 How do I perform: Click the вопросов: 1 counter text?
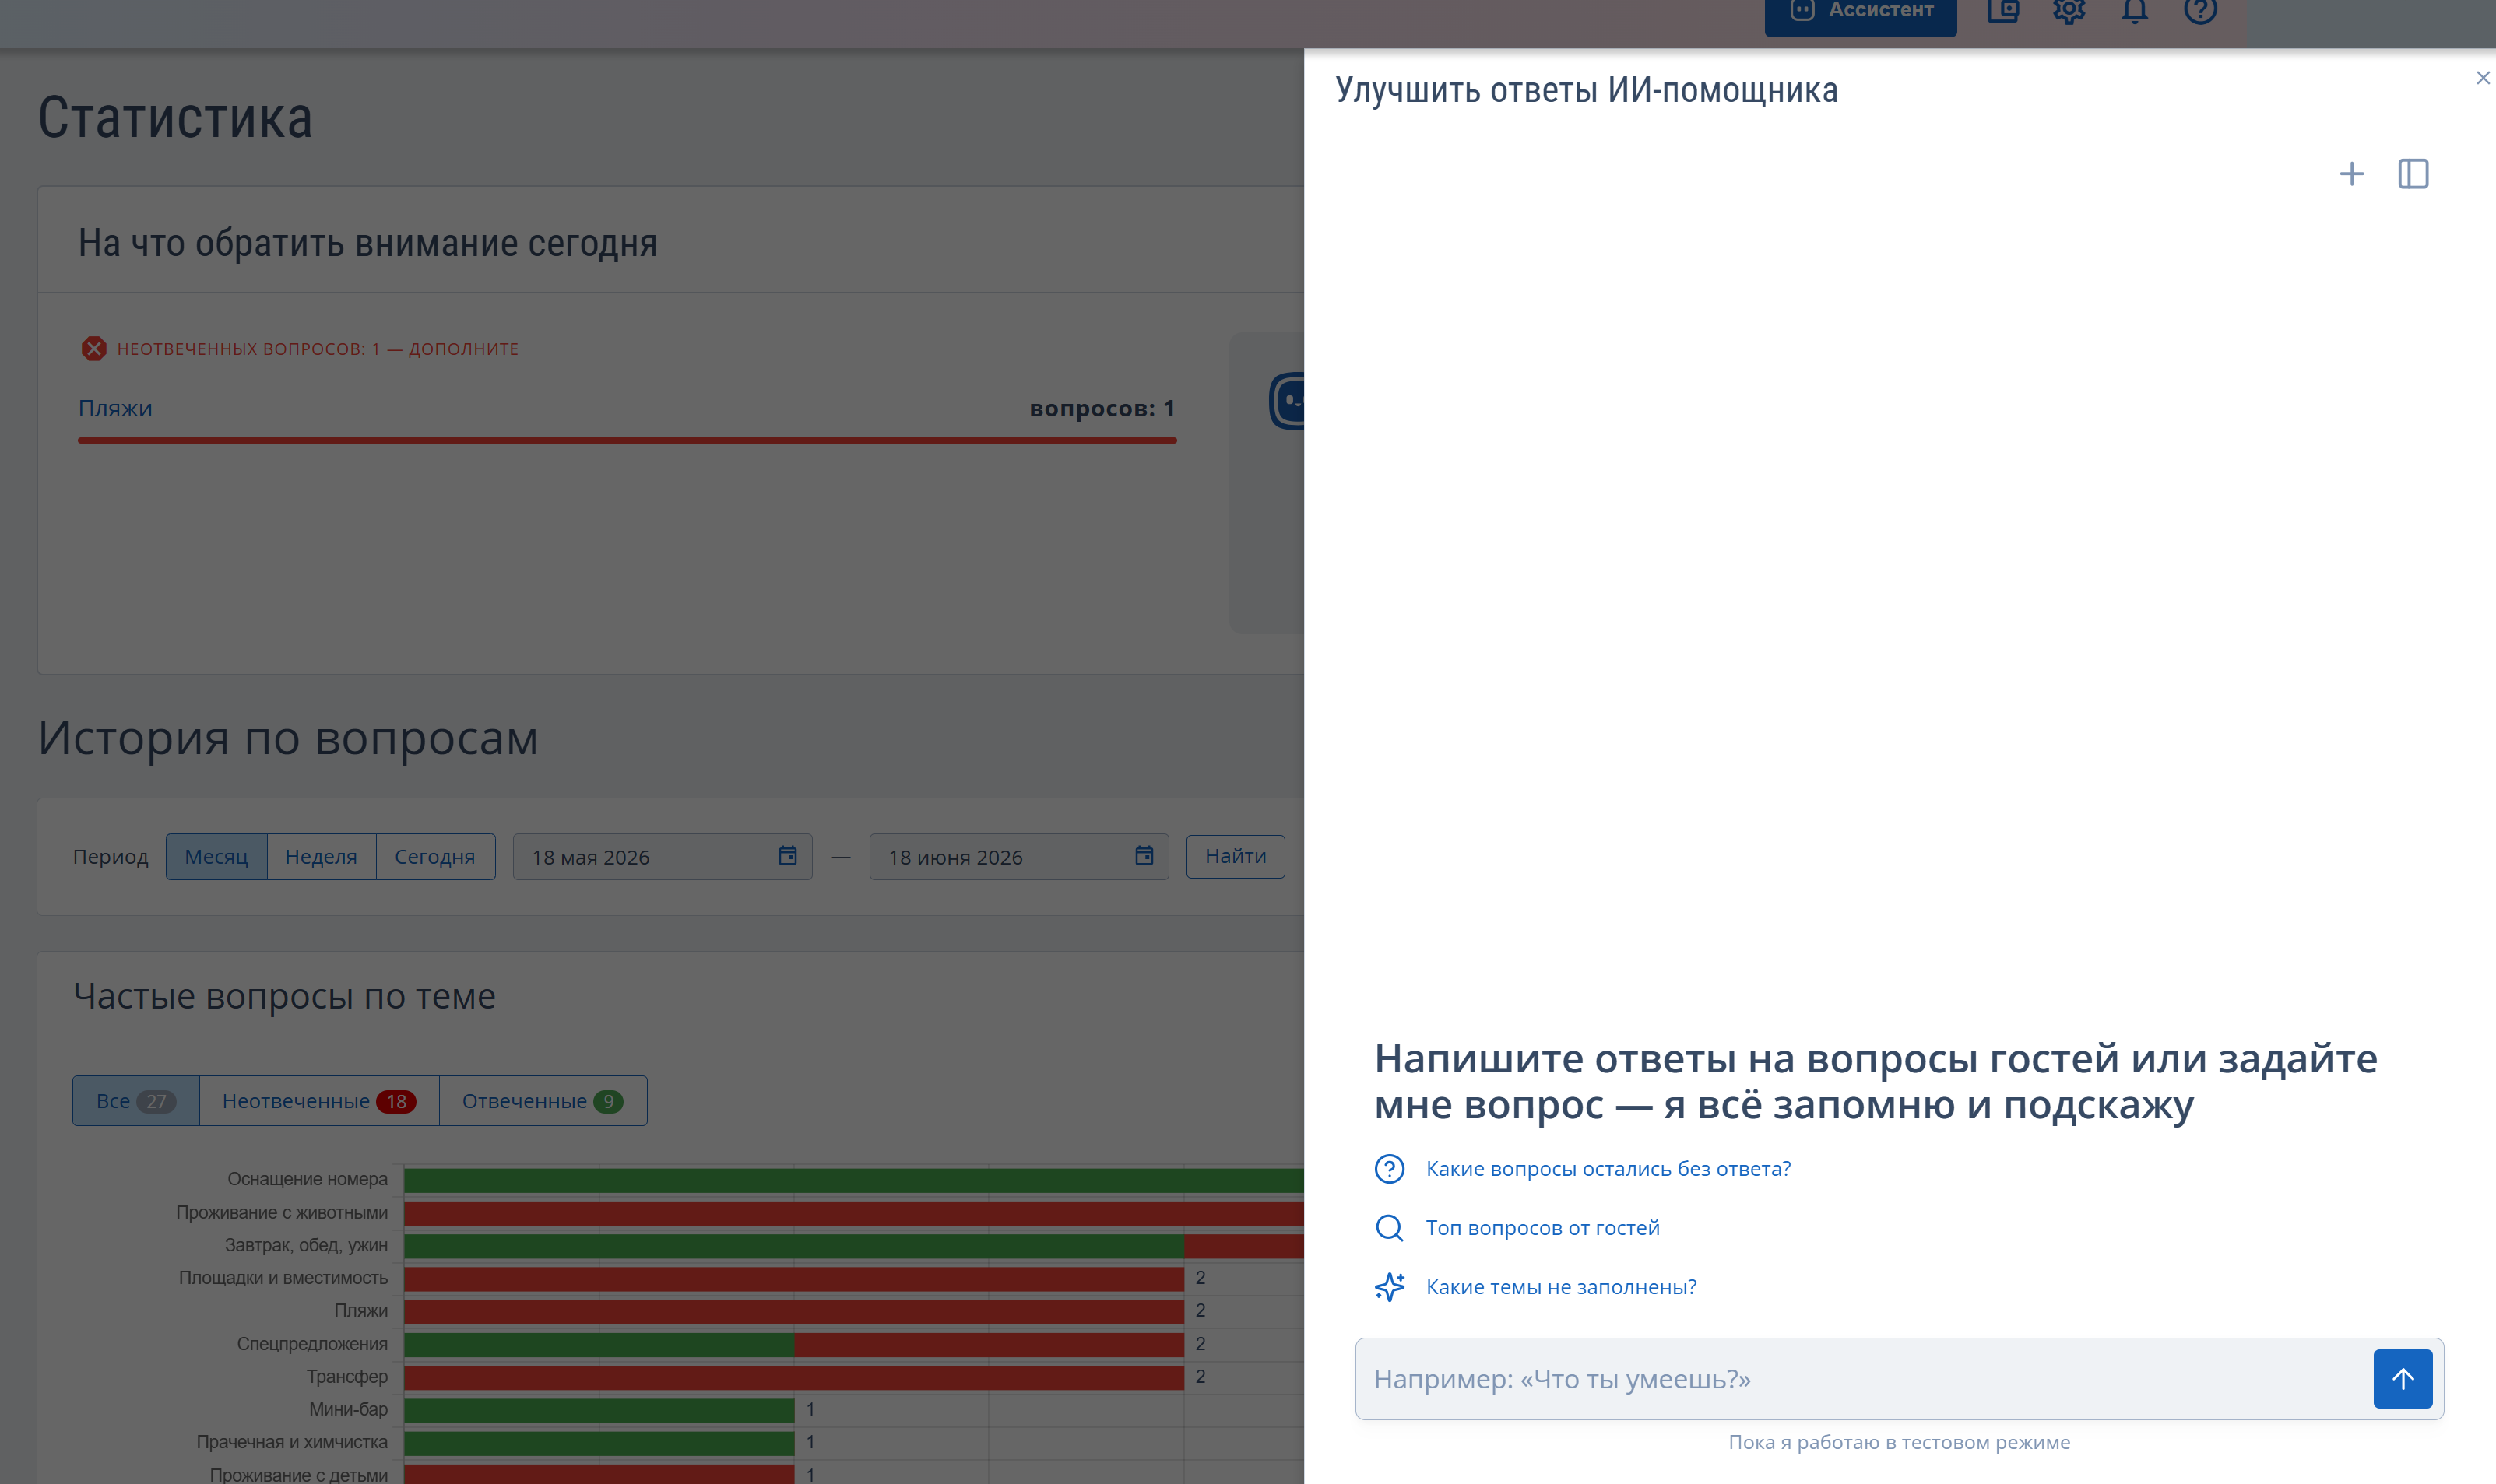coord(1102,408)
